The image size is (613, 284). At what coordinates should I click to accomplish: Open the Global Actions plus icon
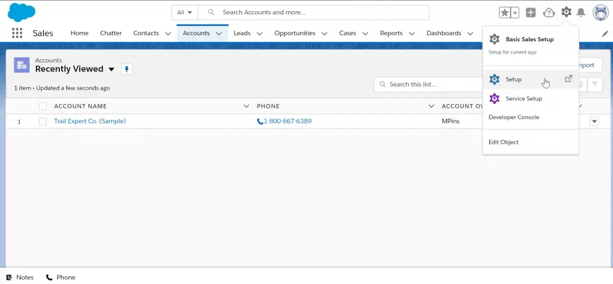coord(531,13)
